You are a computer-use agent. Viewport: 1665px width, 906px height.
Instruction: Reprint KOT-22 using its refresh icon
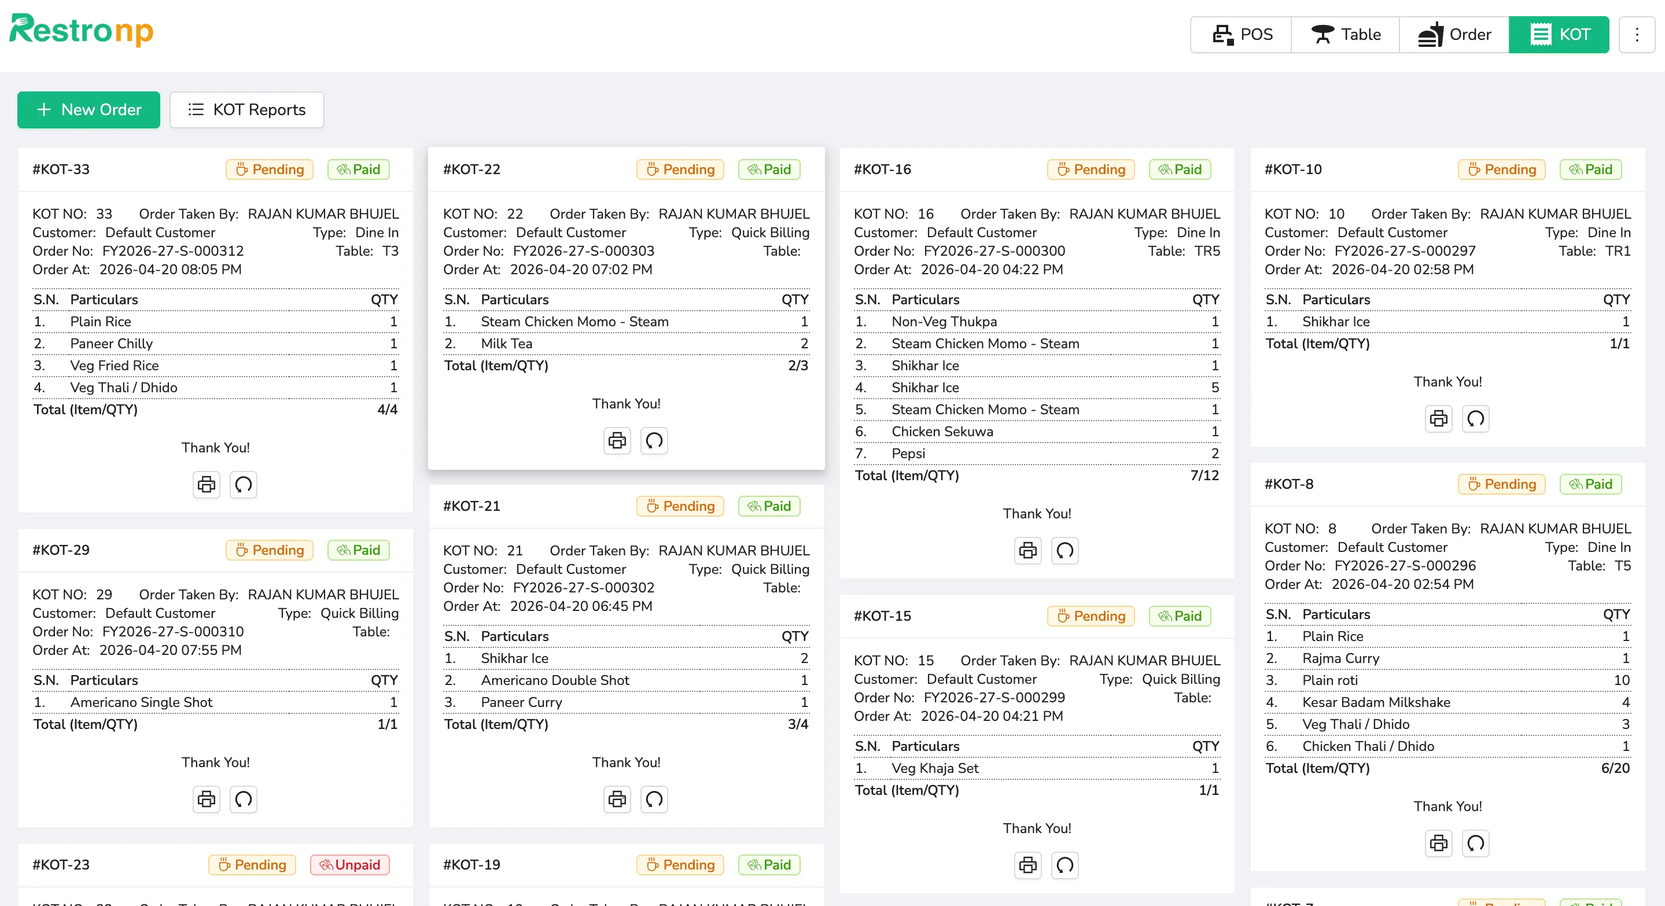click(654, 441)
